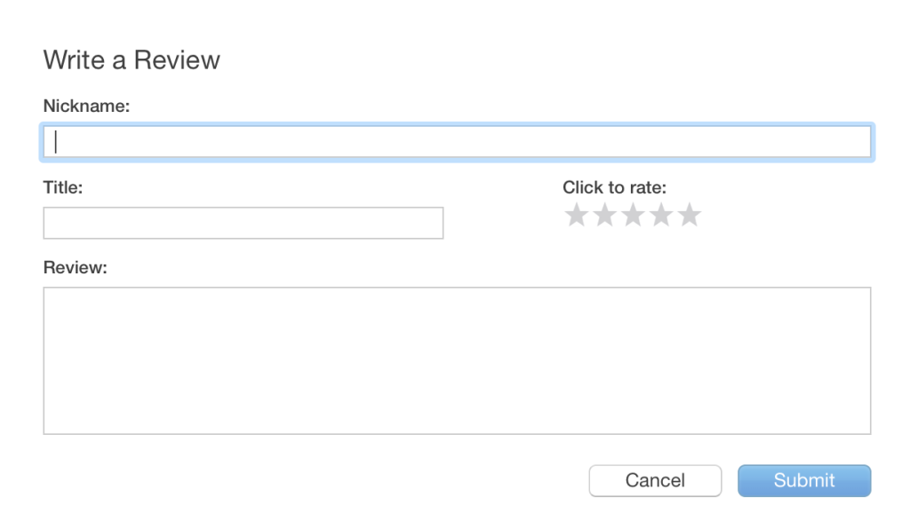Screen dimensions: 910x529
Task: Select the third rating star
Action: pyautogui.click(x=633, y=215)
